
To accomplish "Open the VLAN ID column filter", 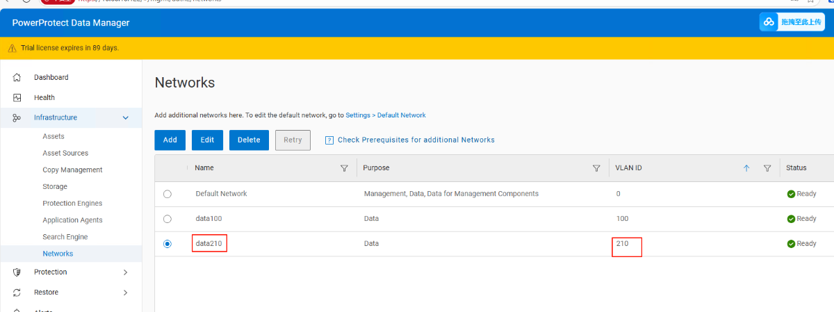I will click(767, 168).
